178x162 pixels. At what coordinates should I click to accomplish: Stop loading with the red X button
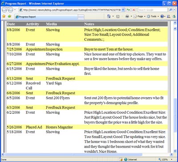coord(134,10)
